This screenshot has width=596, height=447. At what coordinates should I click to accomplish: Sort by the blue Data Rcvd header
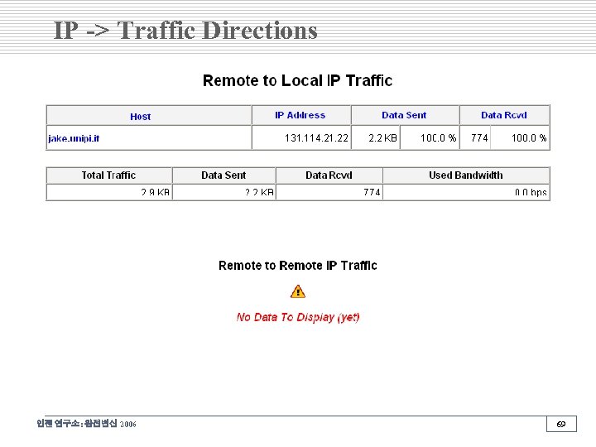[504, 115]
